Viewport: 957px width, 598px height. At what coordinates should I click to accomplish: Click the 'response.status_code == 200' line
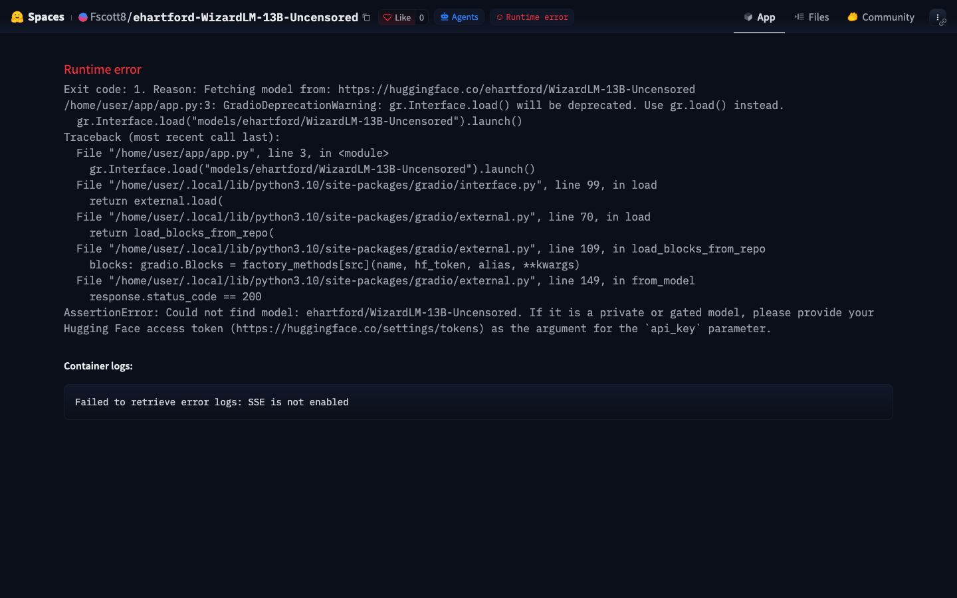[x=175, y=296]
